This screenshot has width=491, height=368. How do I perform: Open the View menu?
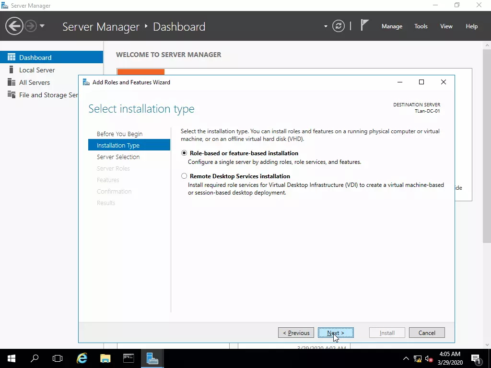(x=446, y=26)
